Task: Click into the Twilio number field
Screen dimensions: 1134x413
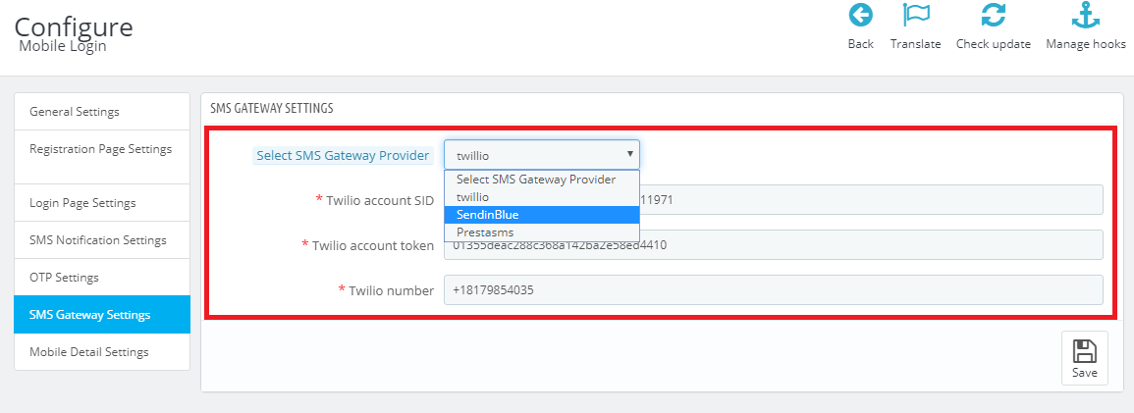Action: [x=773, y=289]
